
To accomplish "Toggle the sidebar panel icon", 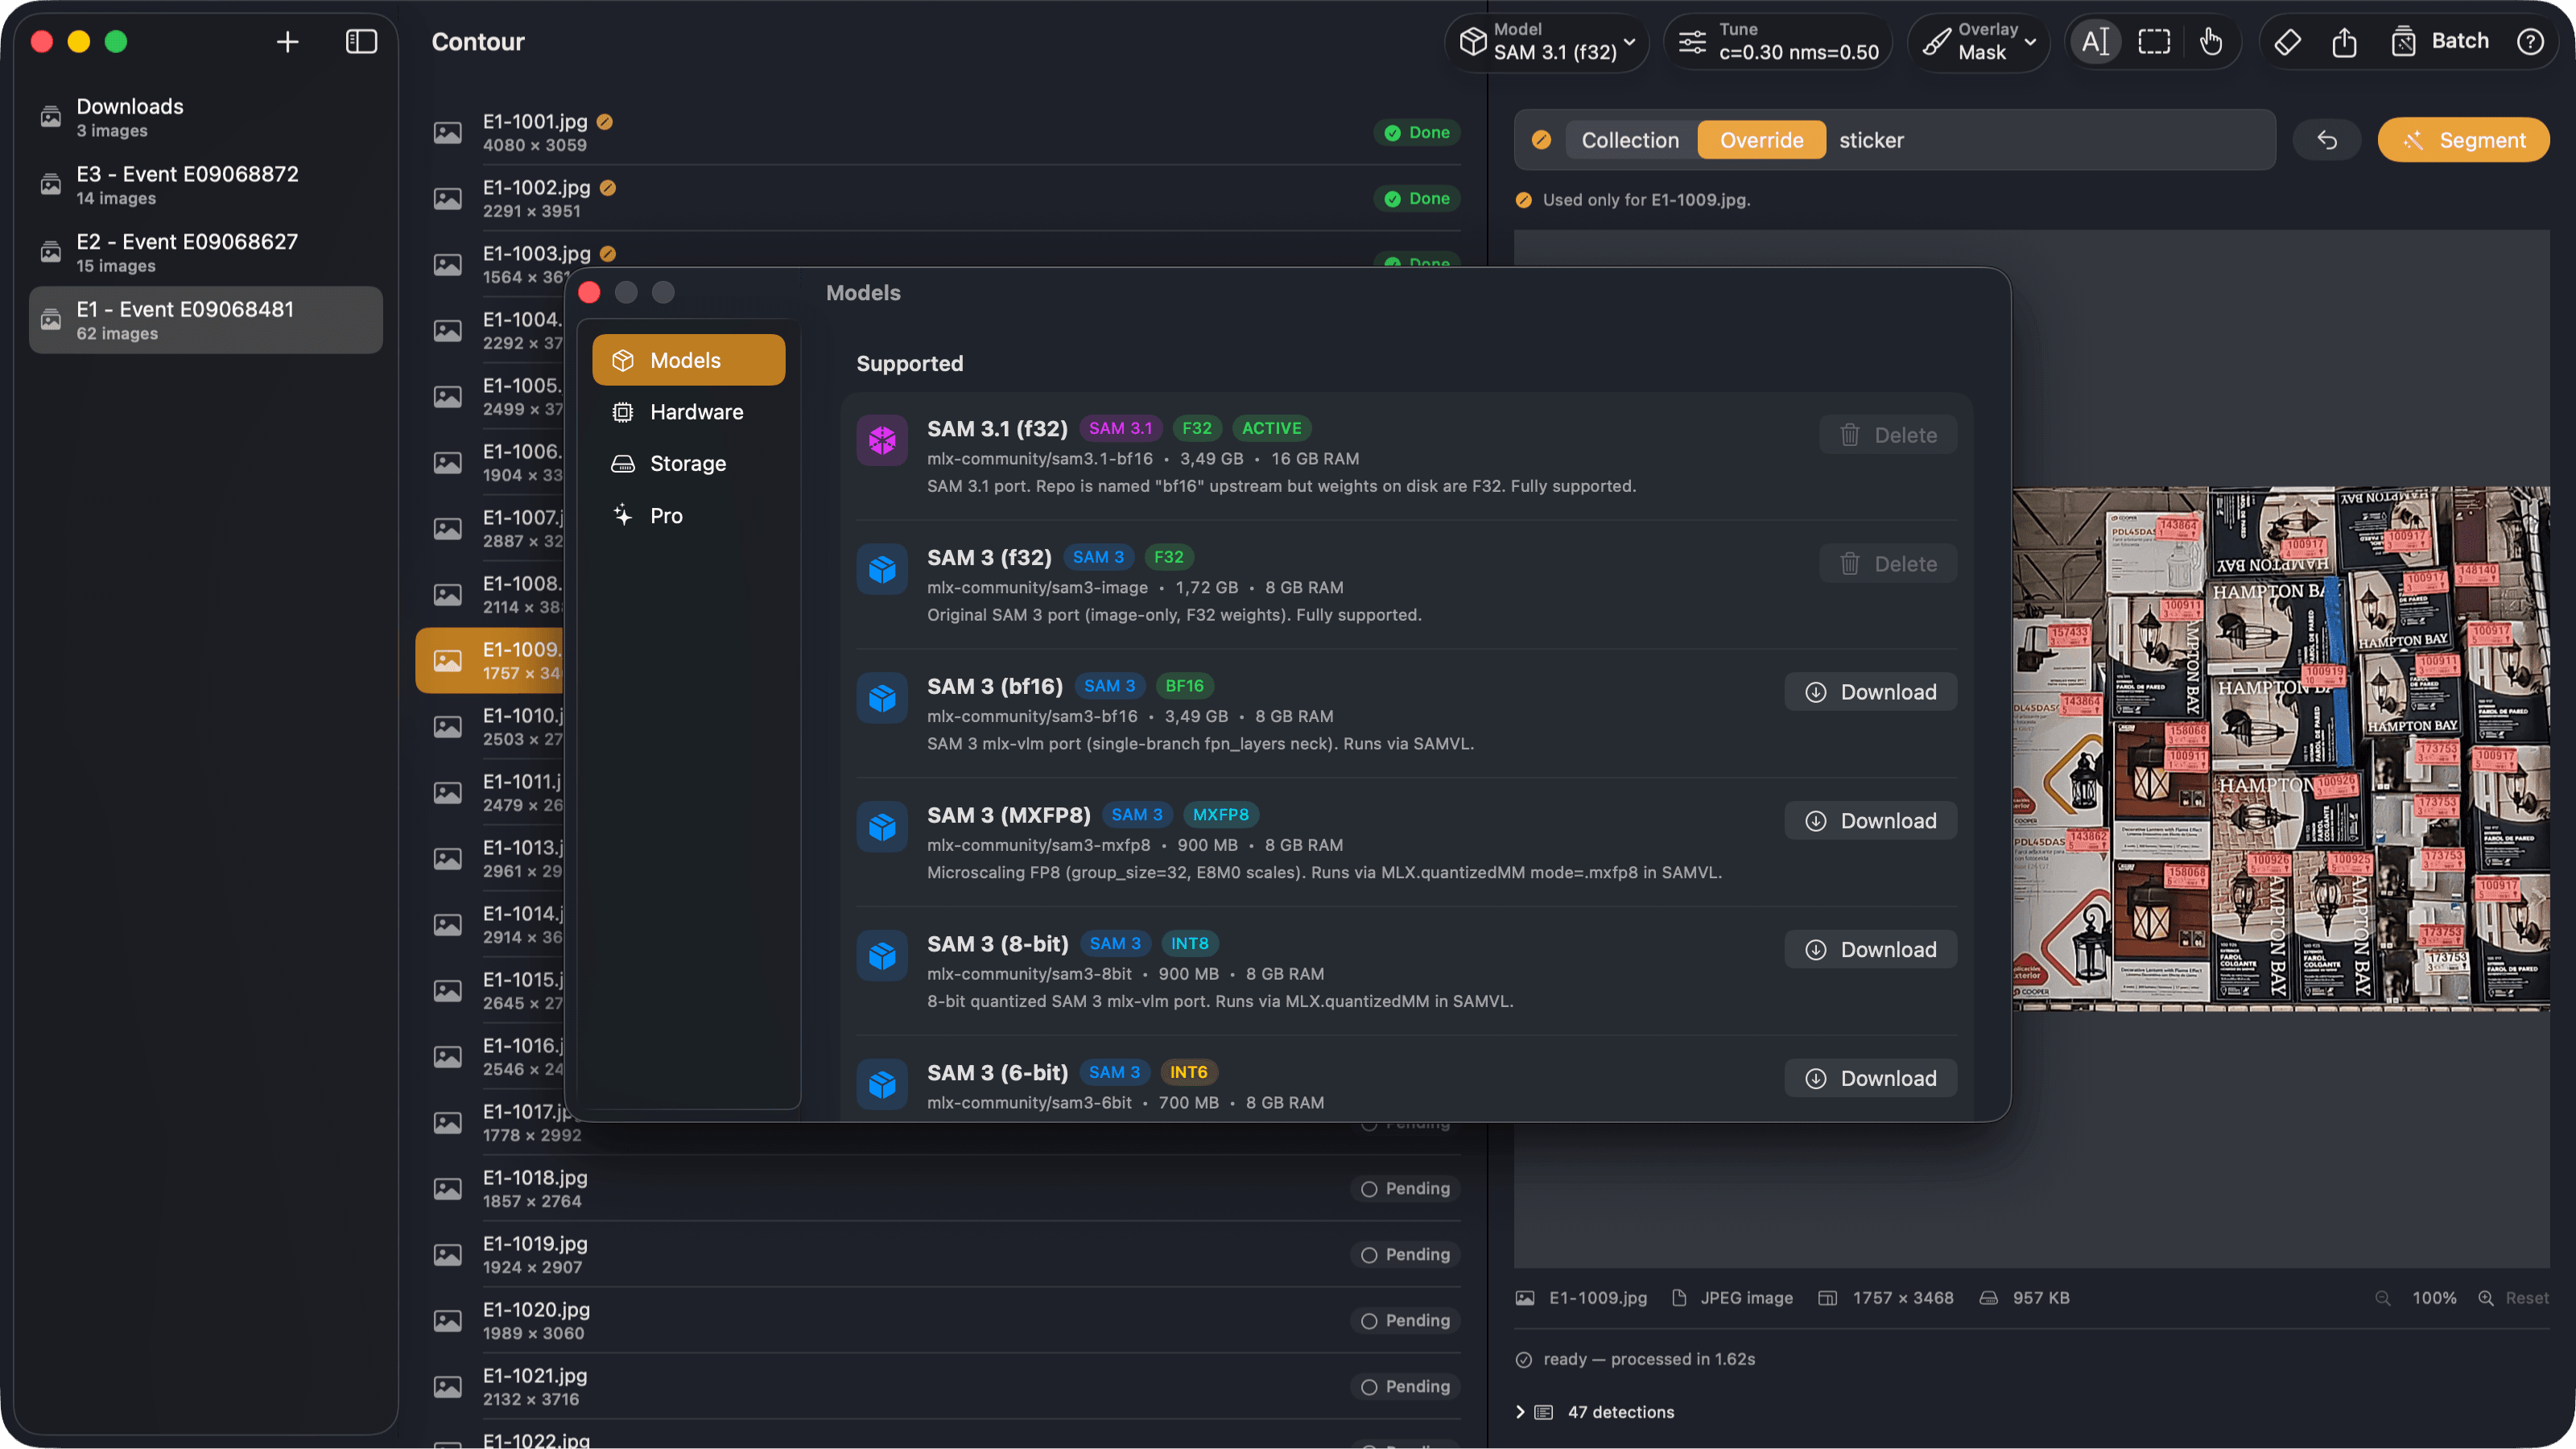I will (x=361, y=42).
